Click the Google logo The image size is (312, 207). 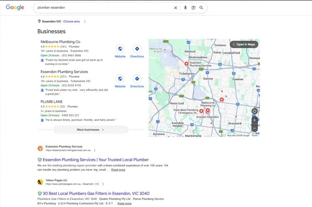(x=15, y=7)
